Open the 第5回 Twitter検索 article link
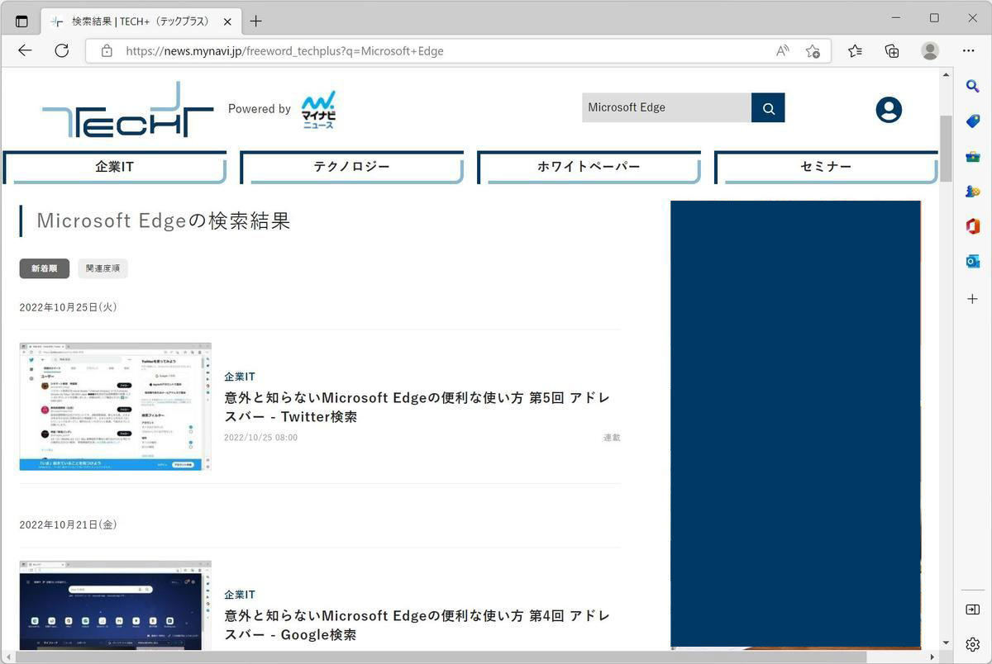The height and width of the screenshot is (664, 992). [x=417, y=407]
